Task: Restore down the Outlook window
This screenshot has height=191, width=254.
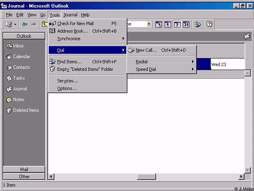Action: (x=242, y=6)
